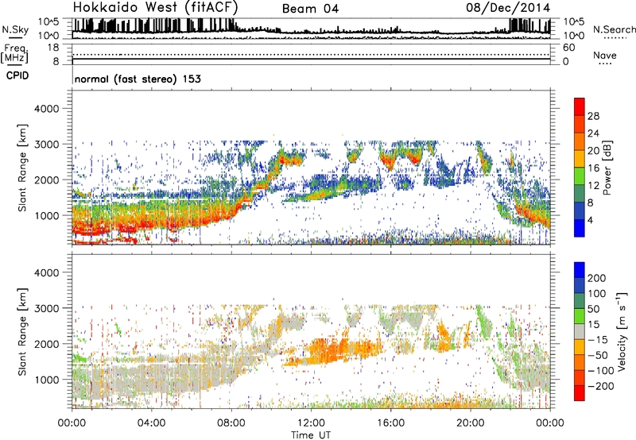Screen dimensions: 636x440
Task: Click the '60' Nave axis tick
Action: pos(569,48)
